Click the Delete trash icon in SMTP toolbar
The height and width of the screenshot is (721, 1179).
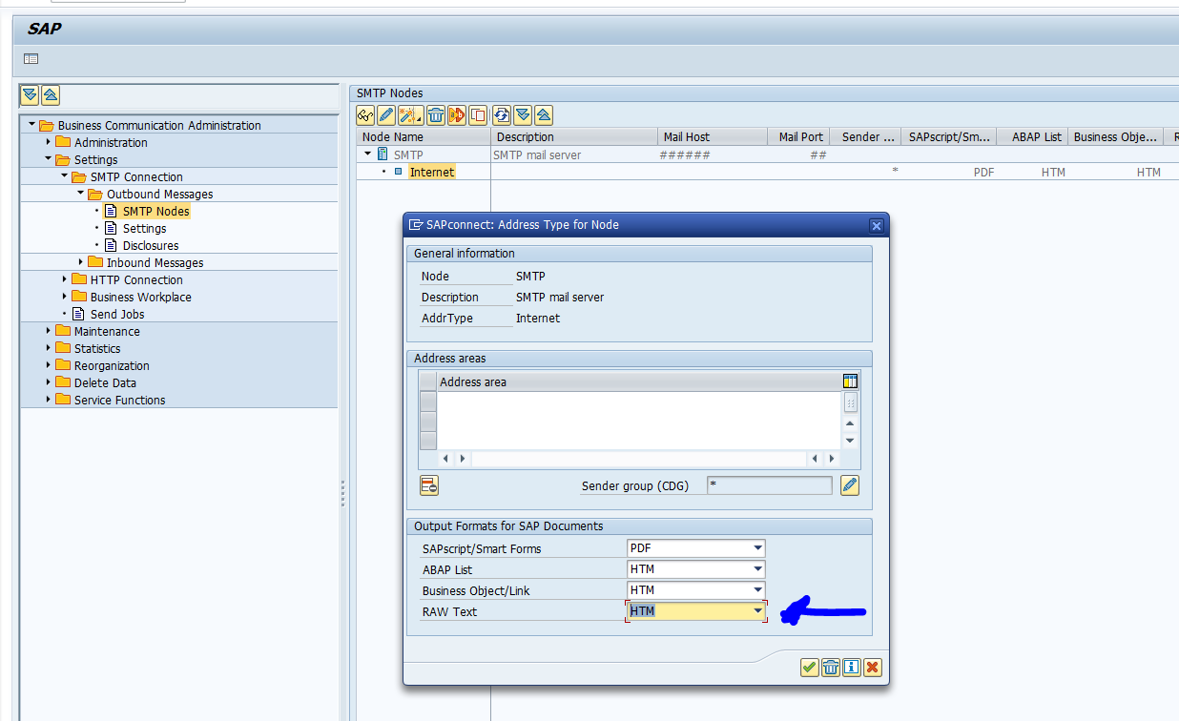pos(434,115)
